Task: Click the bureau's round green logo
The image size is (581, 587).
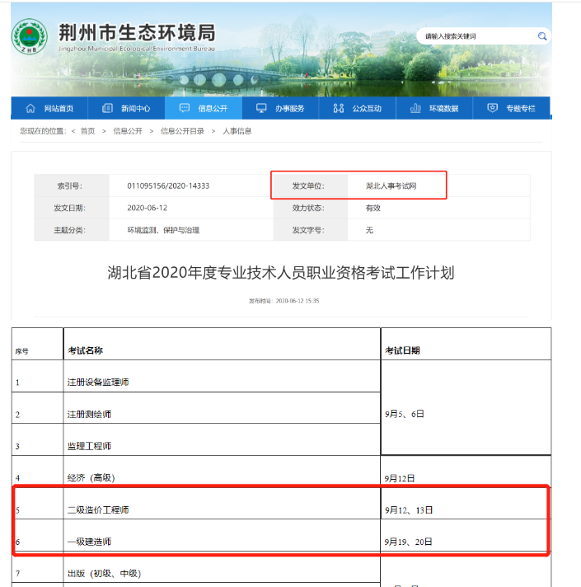Action: point(30,36)
